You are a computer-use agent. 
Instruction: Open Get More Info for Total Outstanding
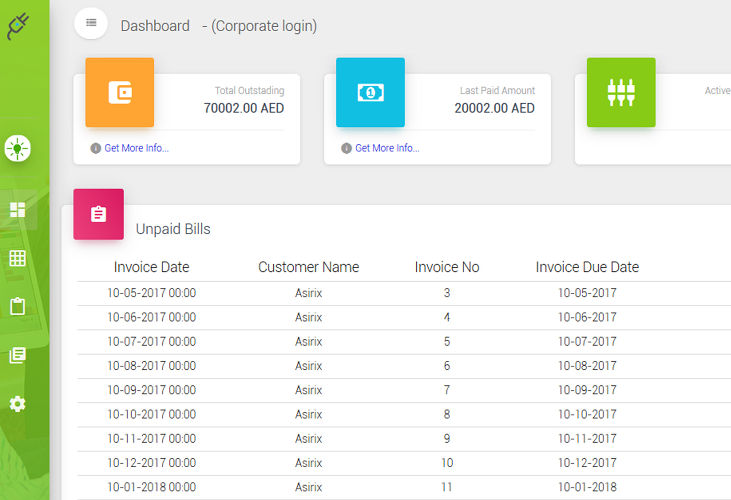point(136,148)
